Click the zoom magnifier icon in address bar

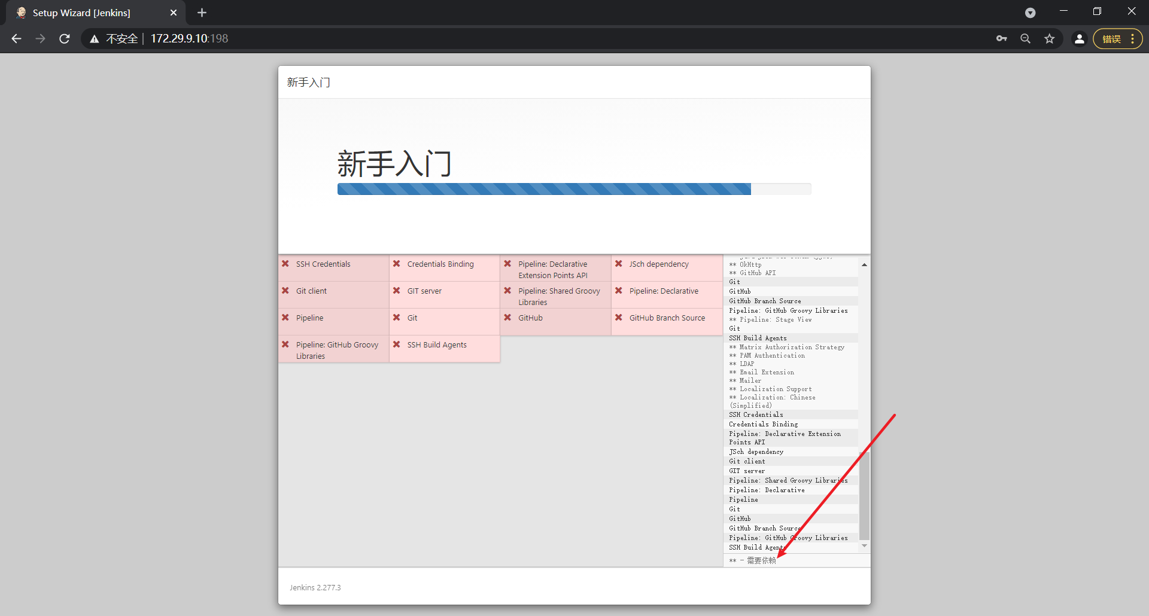click(x=1025, y=39)
